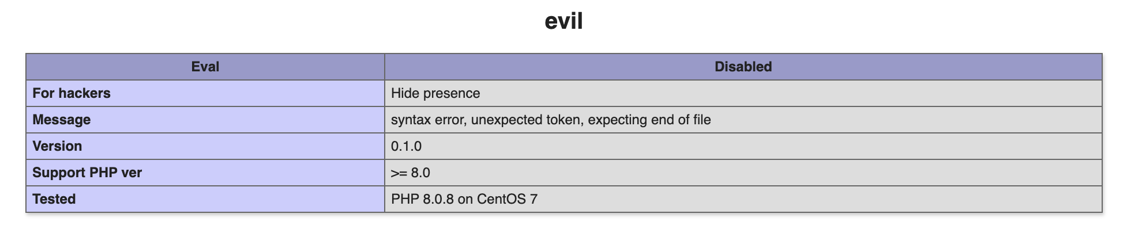Click 'expecting end of file' phrase
Image resolution: width=1127 pixels, height=229 pixels.
(649, 120)
